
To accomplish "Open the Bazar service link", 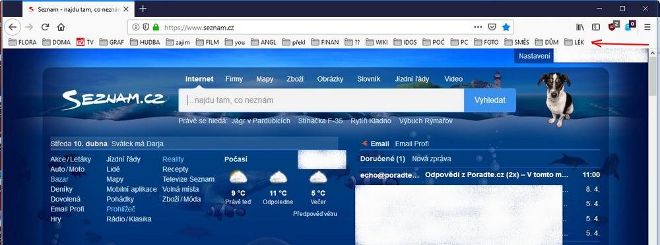I will click(x=59, y=179).
